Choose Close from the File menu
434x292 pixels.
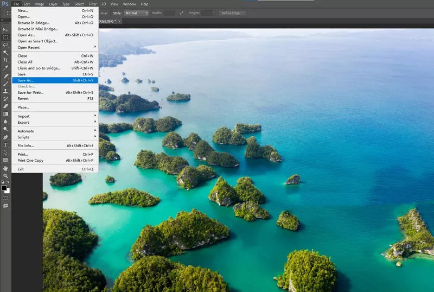coord(55,56)
